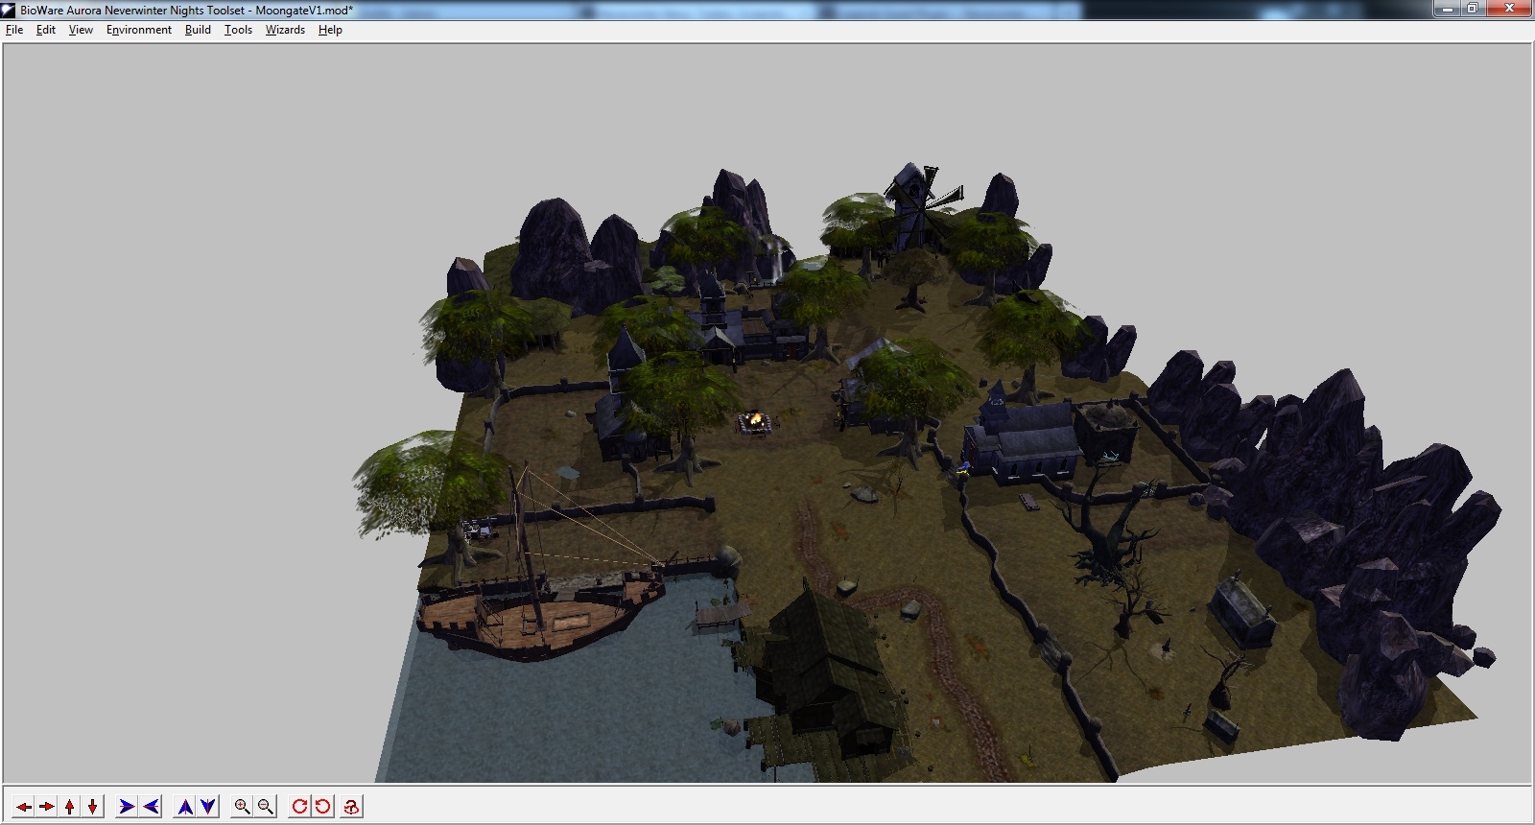The width and height of the screenshot is (1535, 825).
Task: Rotate view with red clockwise arrow
Action: tap(299, 807)
